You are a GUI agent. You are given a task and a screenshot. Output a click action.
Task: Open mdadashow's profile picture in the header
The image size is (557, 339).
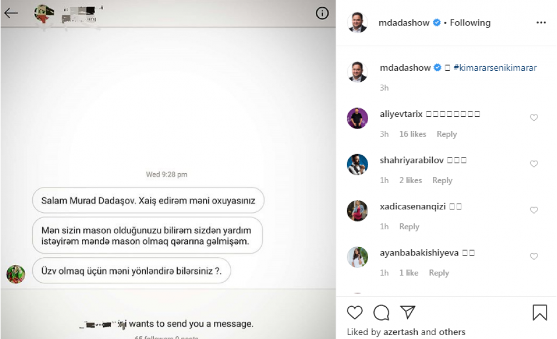pos(357,22)
